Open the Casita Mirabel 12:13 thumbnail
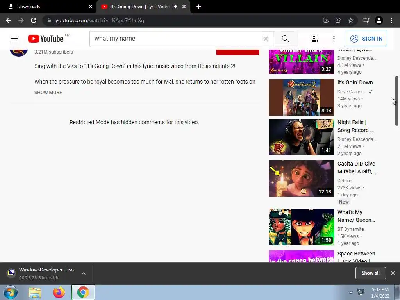Image resolution: width=400 pixels, height=300 pixels. pyautogui.click(x=301, y=178)
